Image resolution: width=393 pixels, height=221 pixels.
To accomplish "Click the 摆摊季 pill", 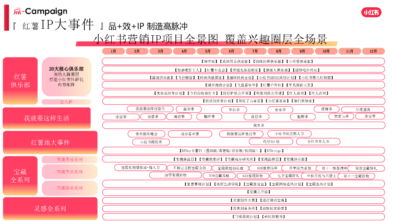I will pos(327,109).
